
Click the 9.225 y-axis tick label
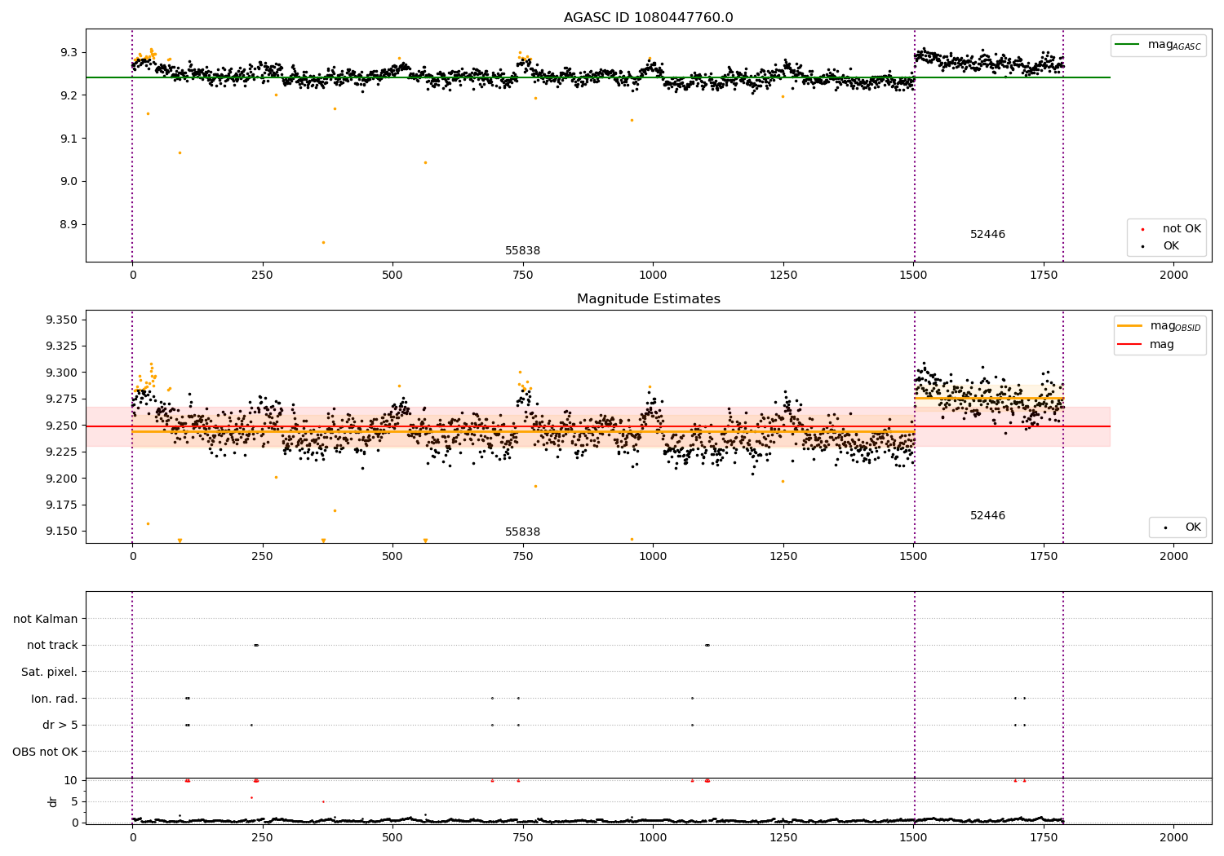(62, 452)
